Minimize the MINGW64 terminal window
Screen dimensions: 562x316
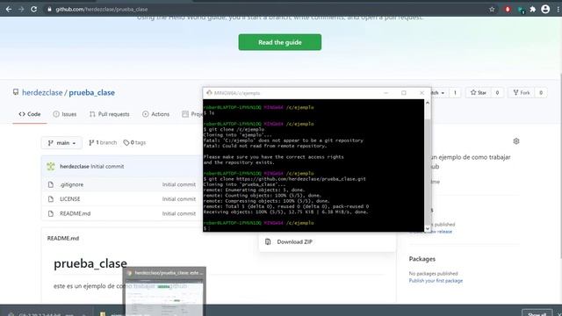(x=386, y=93)
